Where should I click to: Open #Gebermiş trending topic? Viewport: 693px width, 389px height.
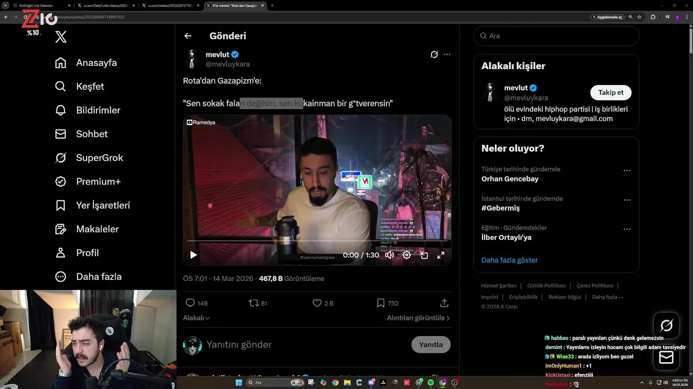click(x=500, y=208)
